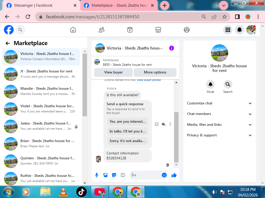Send 'Yes, are you interest...' quick response
265x198 pixels.
pos(128,122)
